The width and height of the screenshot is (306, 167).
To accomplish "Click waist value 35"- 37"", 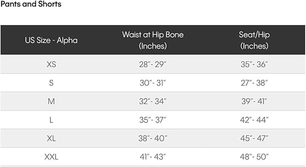I will click(x=153, y=120).
